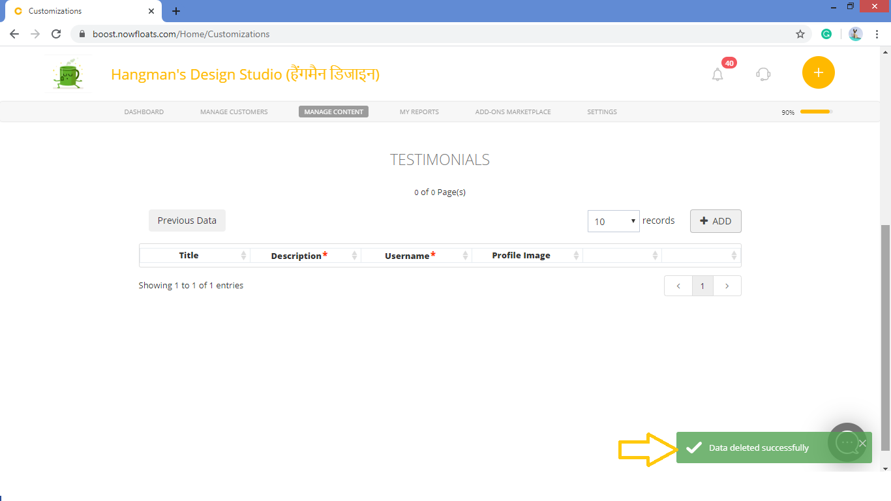This screenshot has height=501, width=891.
Task: Go back to the previous page
Action: click(14, 34)
